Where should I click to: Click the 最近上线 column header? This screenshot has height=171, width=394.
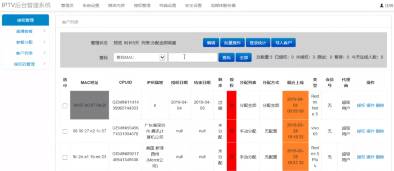point(295,83)
